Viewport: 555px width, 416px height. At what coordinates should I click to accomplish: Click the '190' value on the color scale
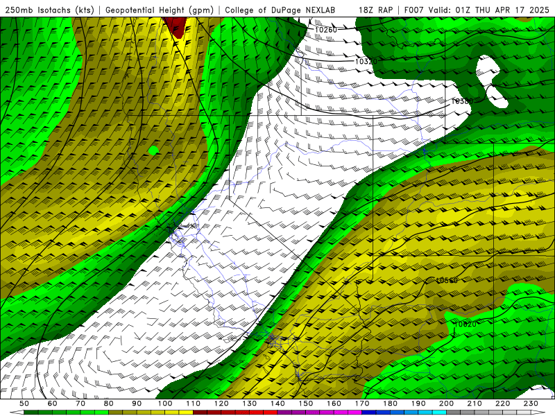[x=418, y=404]
